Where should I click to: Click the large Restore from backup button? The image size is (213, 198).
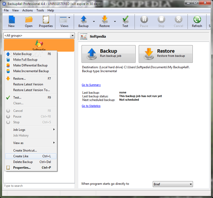pyautogui.click(x=165, y=54)
